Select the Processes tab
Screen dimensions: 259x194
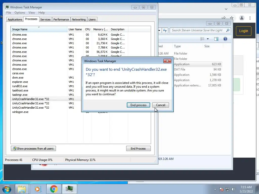pos(31,19)
